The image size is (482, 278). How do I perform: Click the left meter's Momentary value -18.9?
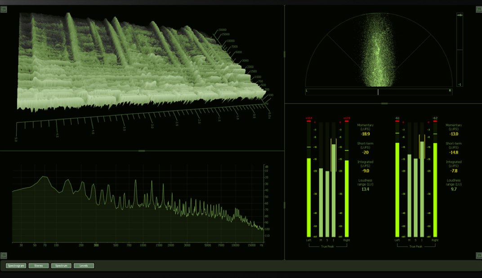pyautogui.click(x=366, y=134)
